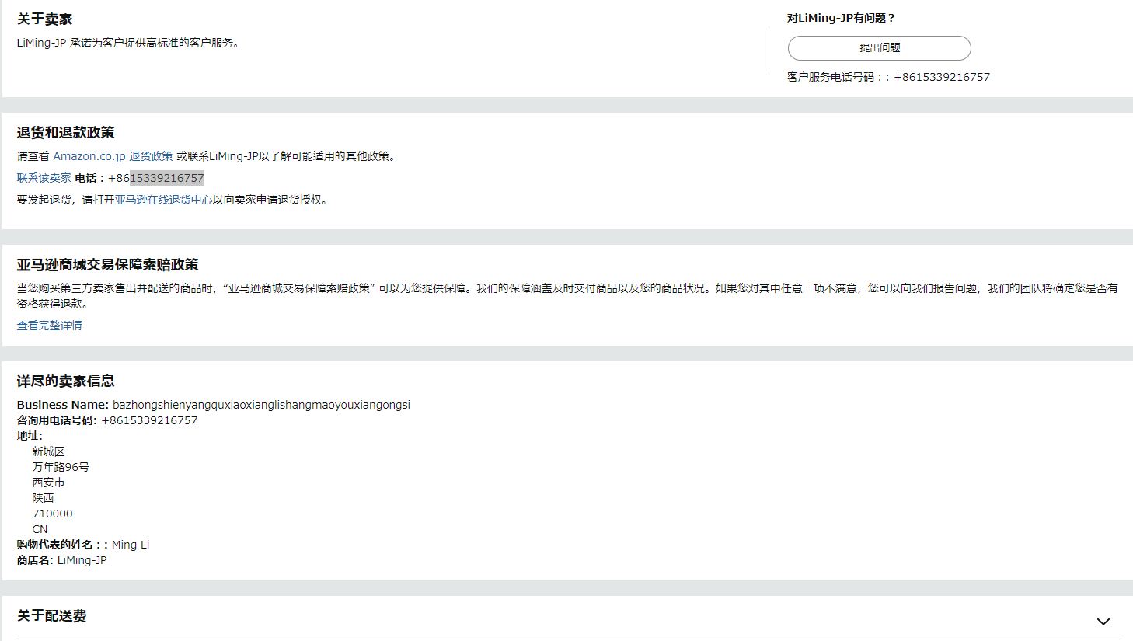The image size is (1133, 641).
Task: Open the Amazon.co.jp 退货政策 link
Action: point(113,156)
